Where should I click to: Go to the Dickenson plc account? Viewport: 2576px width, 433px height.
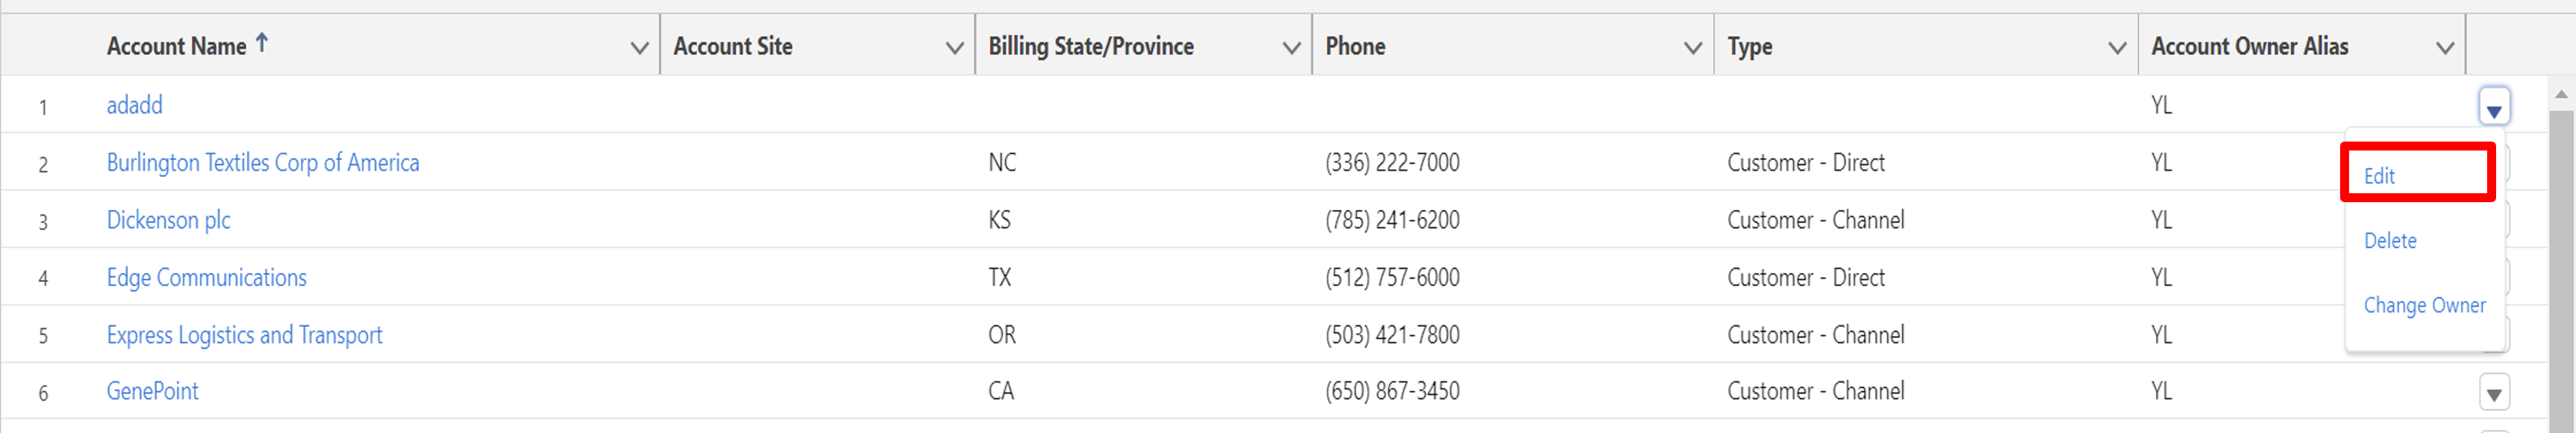point(168,221)
